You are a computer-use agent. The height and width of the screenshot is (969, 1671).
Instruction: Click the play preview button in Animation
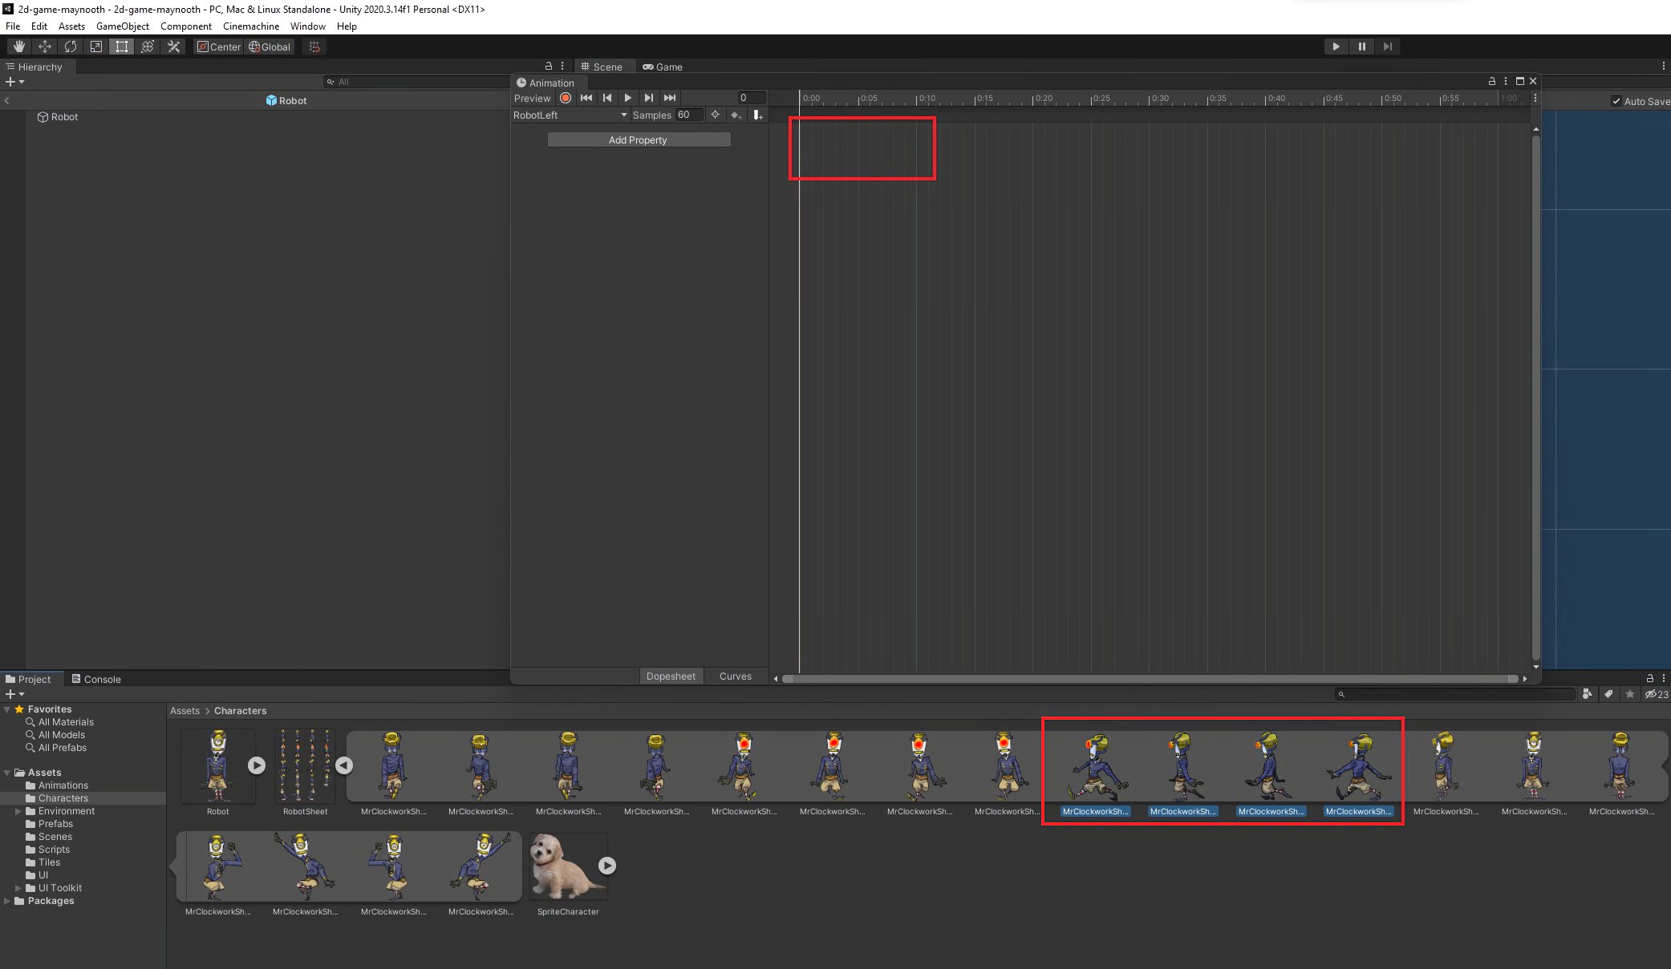628,97
